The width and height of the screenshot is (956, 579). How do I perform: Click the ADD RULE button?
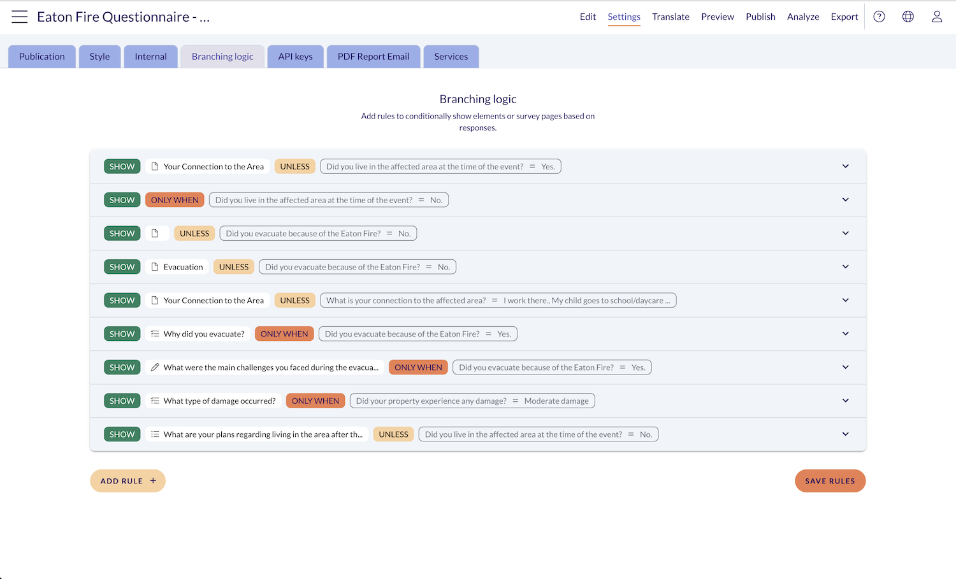[x=127, y=481]
